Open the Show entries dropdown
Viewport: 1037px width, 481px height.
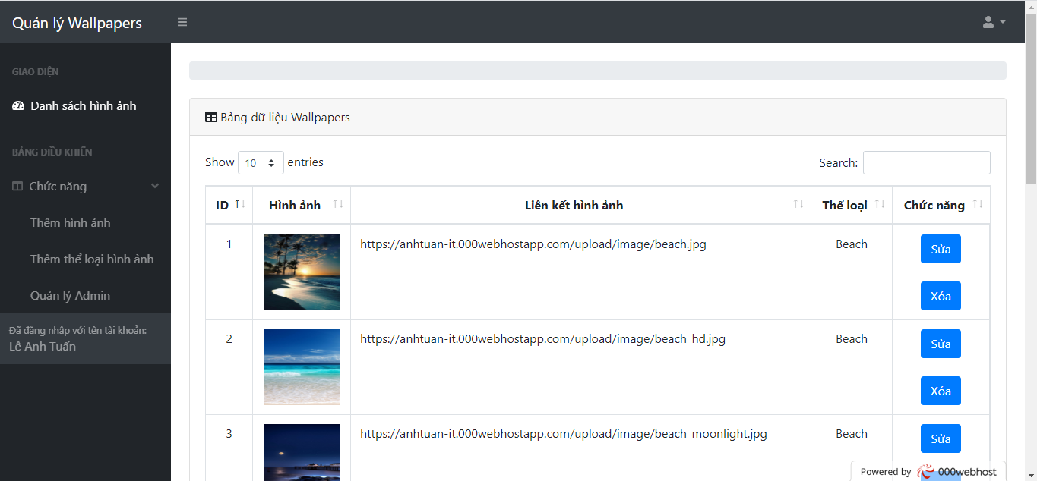(261, 162)
